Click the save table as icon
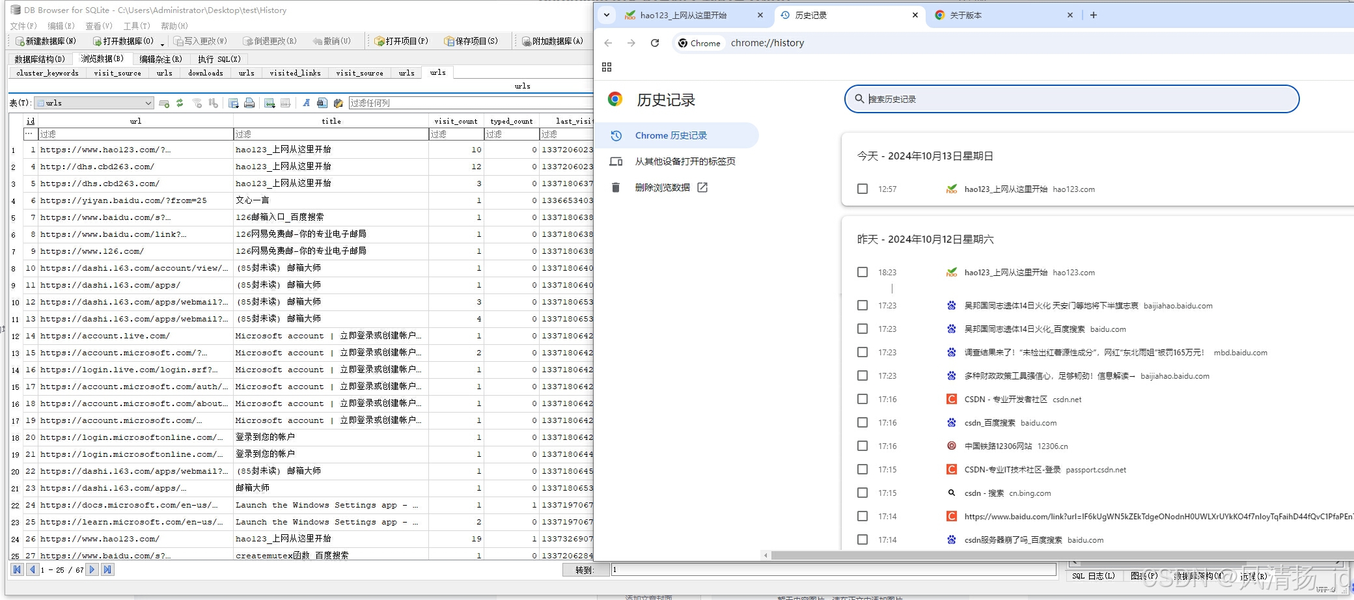1354x600 pixels. coord(234,103)
